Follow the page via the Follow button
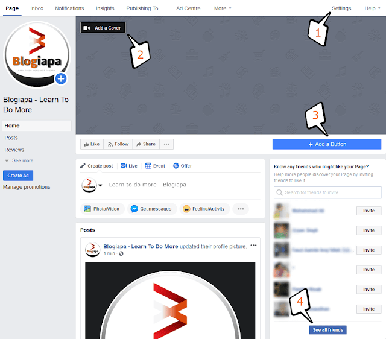Screen dimensions: 386x339 118,144
